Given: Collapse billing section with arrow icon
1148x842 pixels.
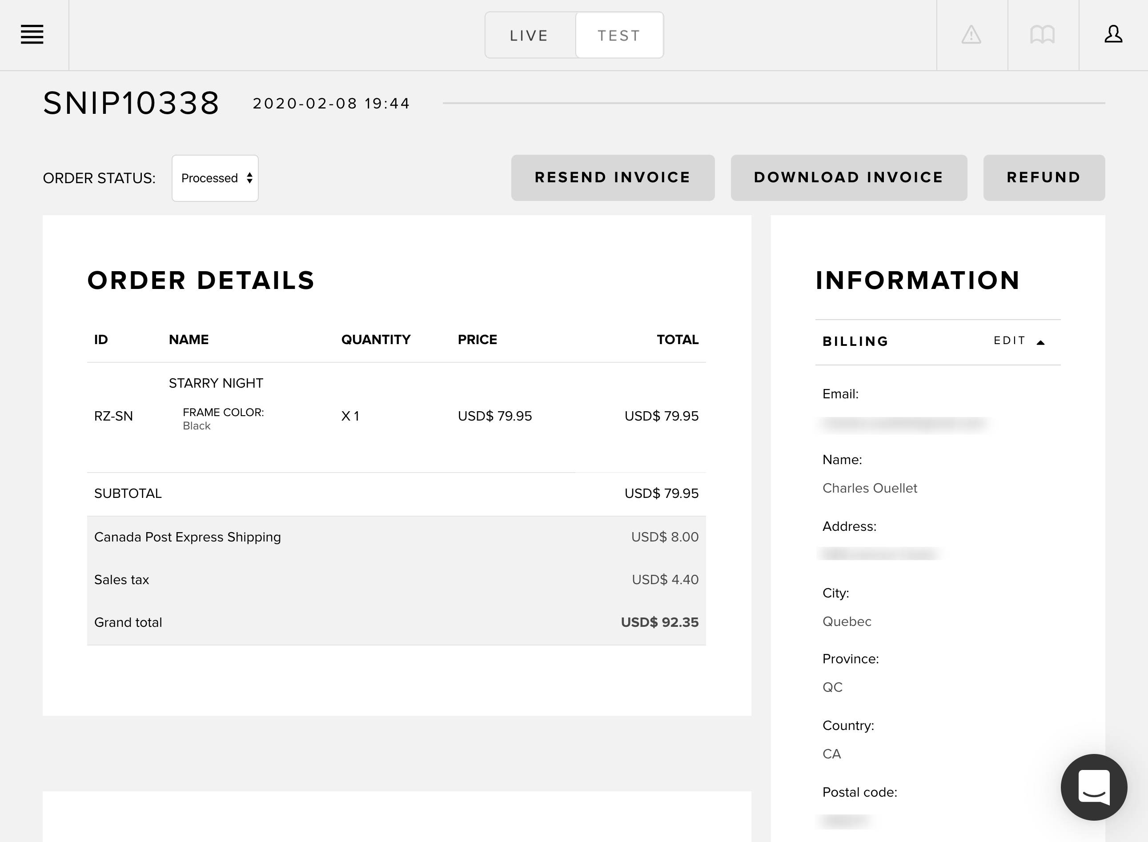Looking at the screenshot, I should coord(1041,342).
